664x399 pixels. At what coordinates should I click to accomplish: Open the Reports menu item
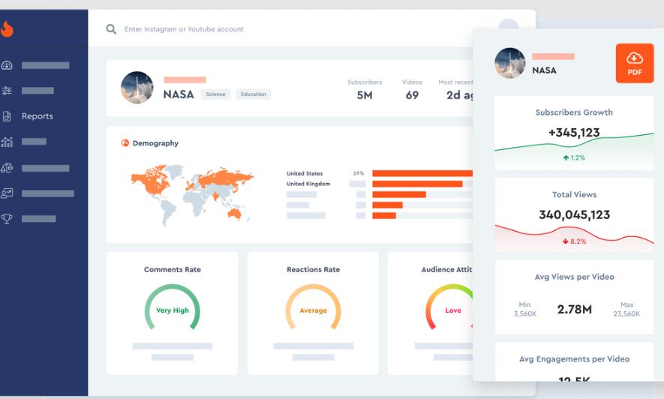[38, 116]
